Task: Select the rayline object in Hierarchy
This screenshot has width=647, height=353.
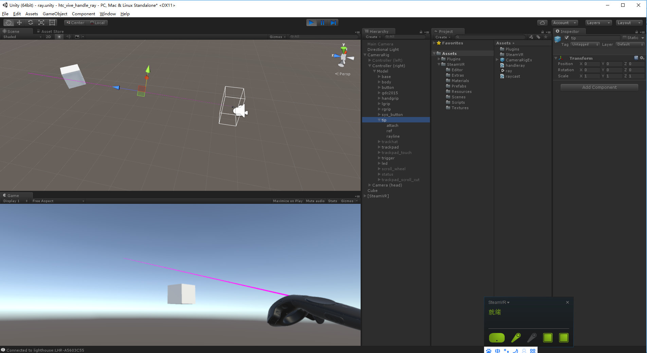Action: [393, 136]
